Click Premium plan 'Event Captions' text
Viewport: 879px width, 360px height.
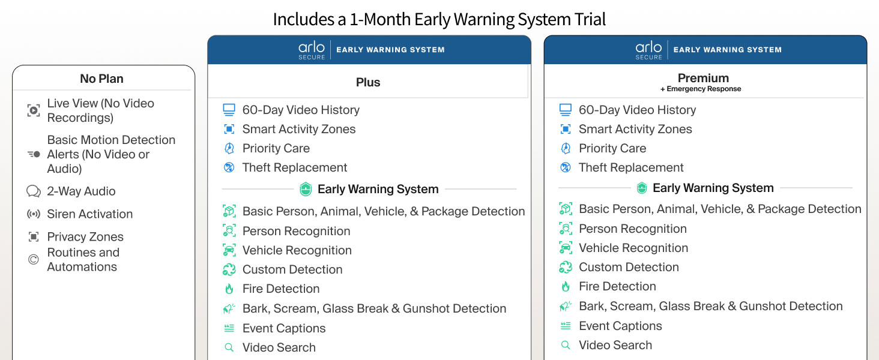pos(620,326)
